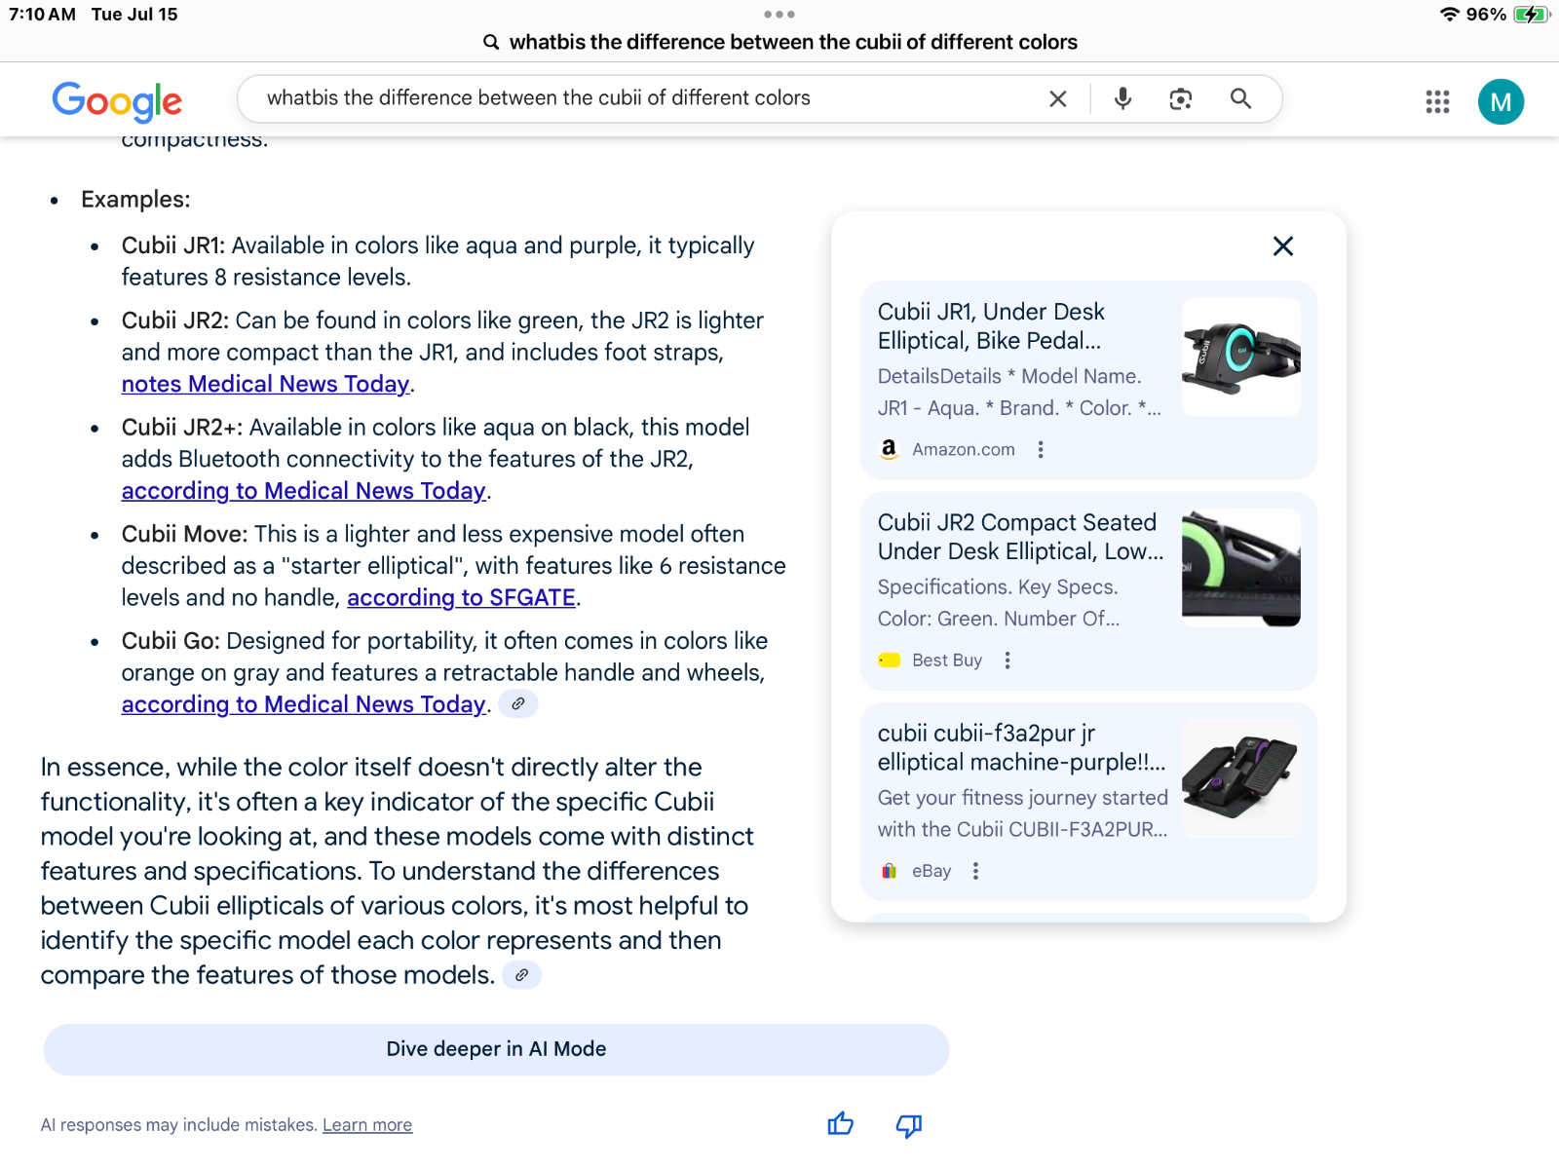
Task: Select the 'Cubii JR2:' bullet label
Action: pyautogui.click(x=175, y=321)
